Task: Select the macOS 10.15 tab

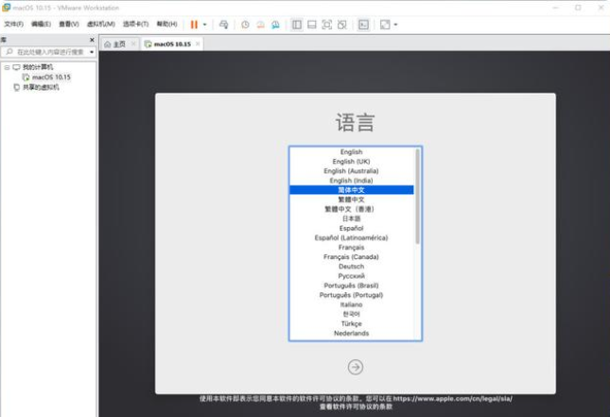Action: tap(172, 43)
